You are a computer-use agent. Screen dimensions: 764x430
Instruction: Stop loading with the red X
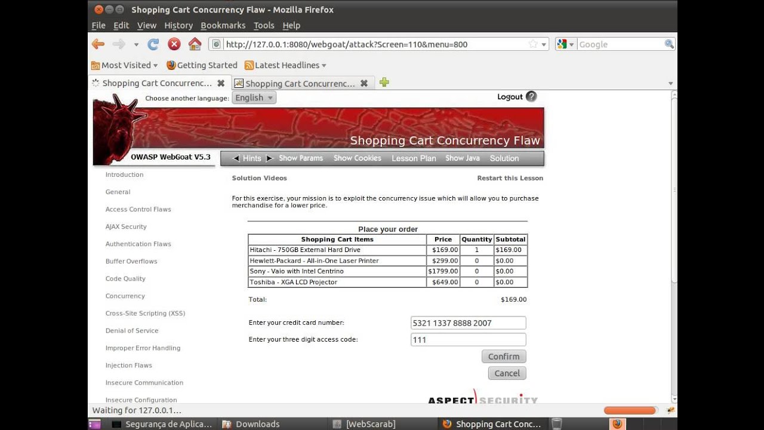[174, 44]
